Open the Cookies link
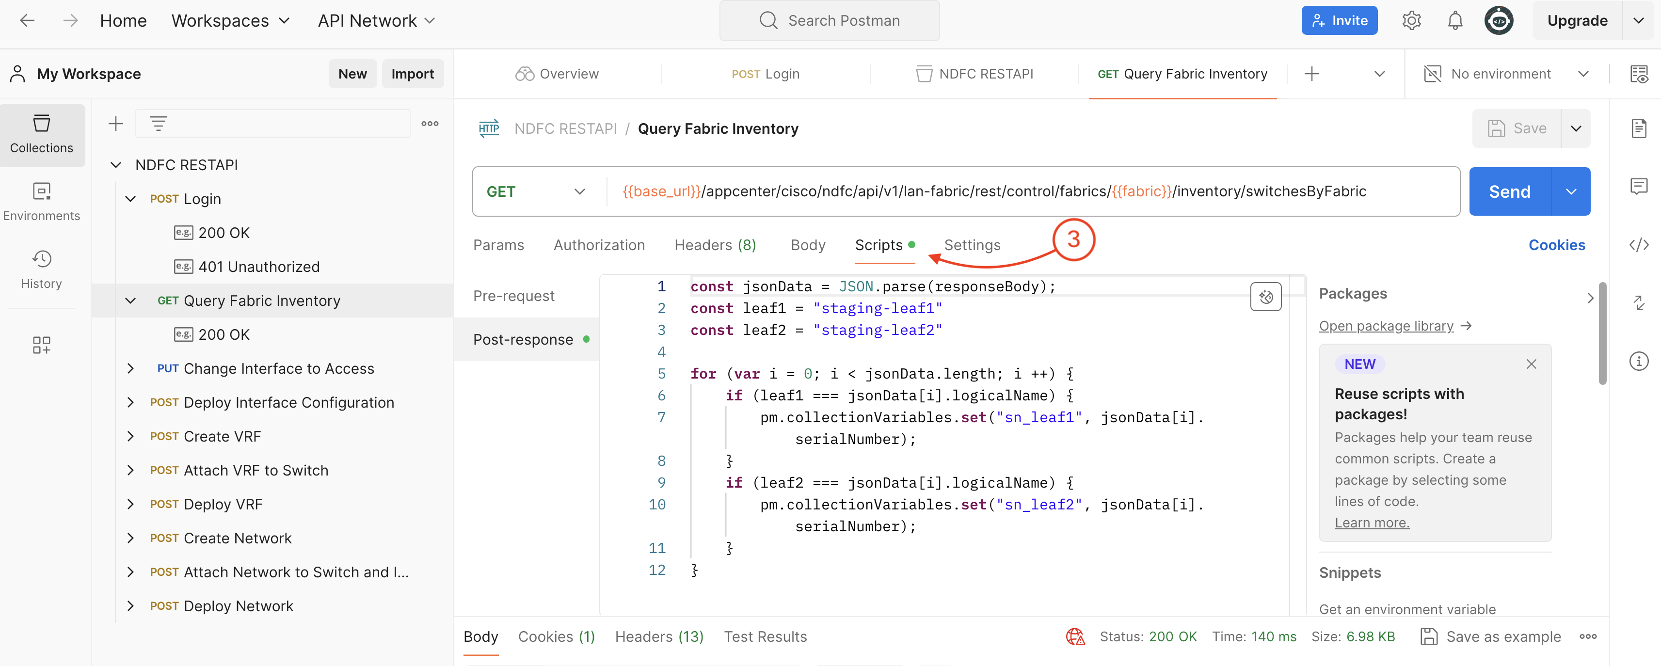 point(1557,245)
